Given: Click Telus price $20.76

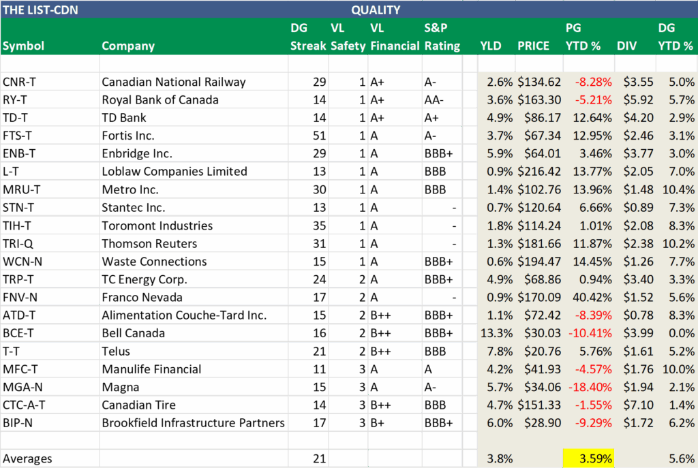Looking at the screenshot, I should coord(539,351).
